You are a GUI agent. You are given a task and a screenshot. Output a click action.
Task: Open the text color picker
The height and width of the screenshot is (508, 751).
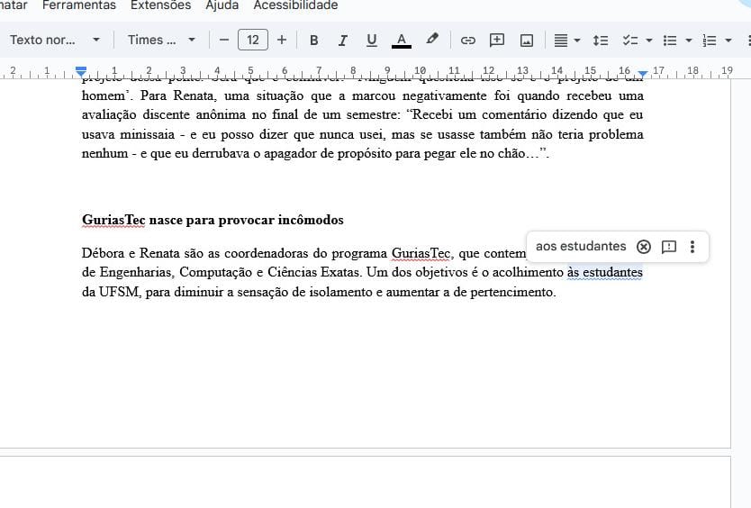(x=402, y=40)
